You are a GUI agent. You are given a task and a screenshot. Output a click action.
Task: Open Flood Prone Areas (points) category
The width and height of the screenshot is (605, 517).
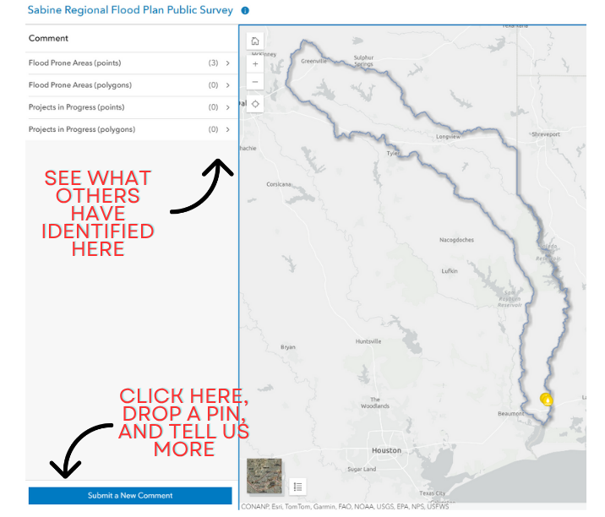74,63
